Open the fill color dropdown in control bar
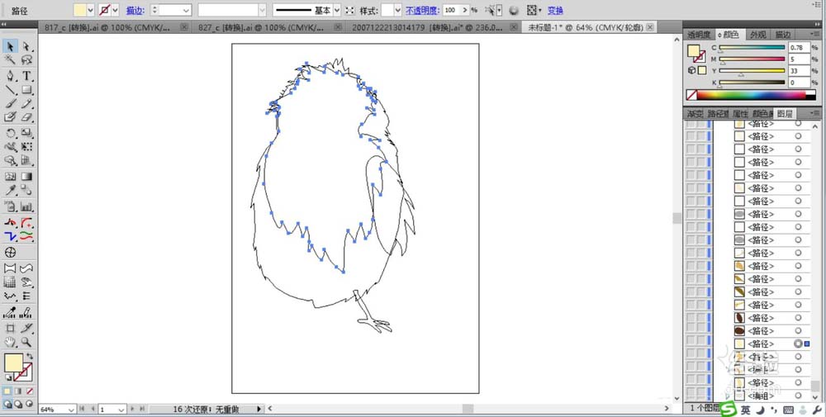Viewport: 826px width, 417px height. (90, 10)
